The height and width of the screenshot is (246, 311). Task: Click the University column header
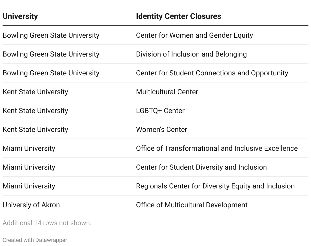(x=20, y=16)
